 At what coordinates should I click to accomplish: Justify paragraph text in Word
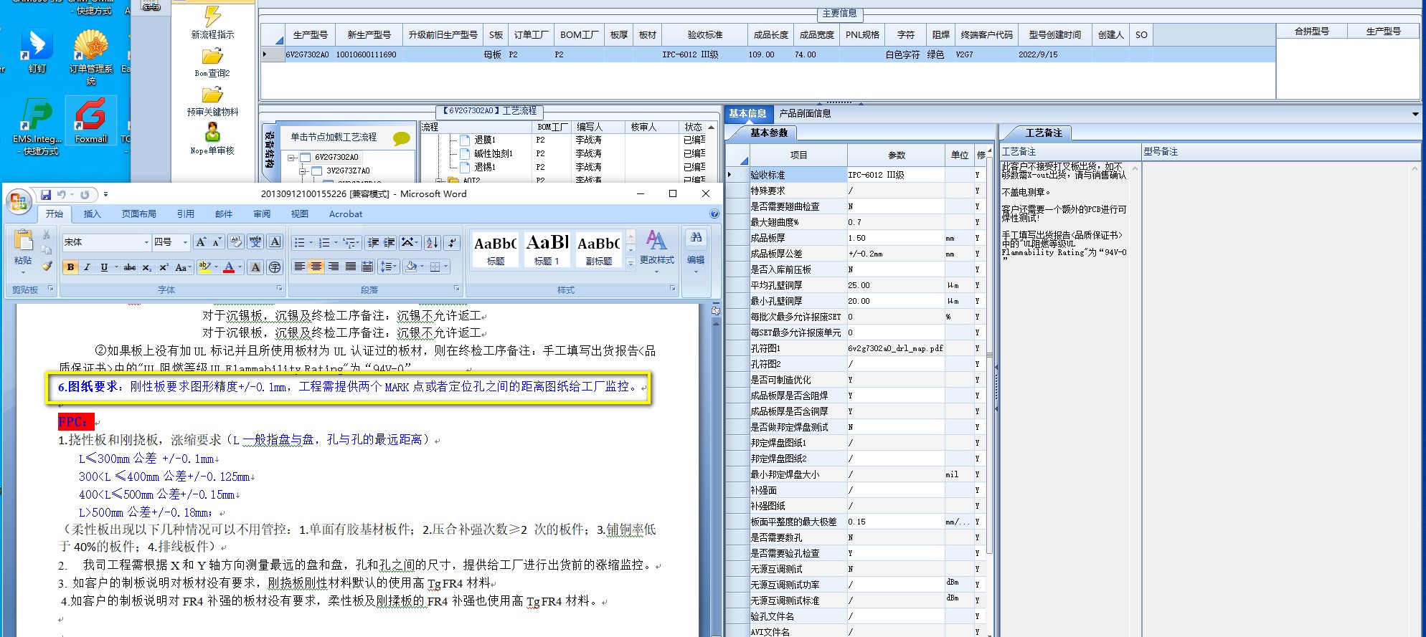point(350,267)
